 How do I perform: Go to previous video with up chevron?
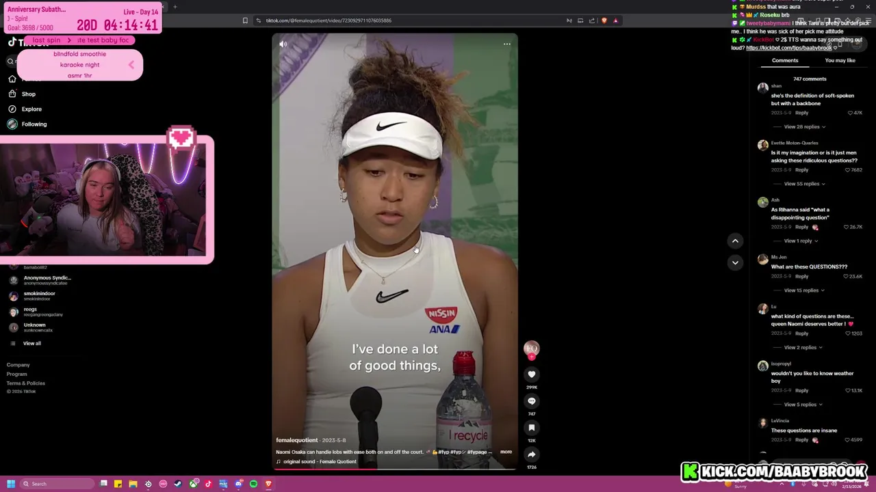tap(735, 241)
